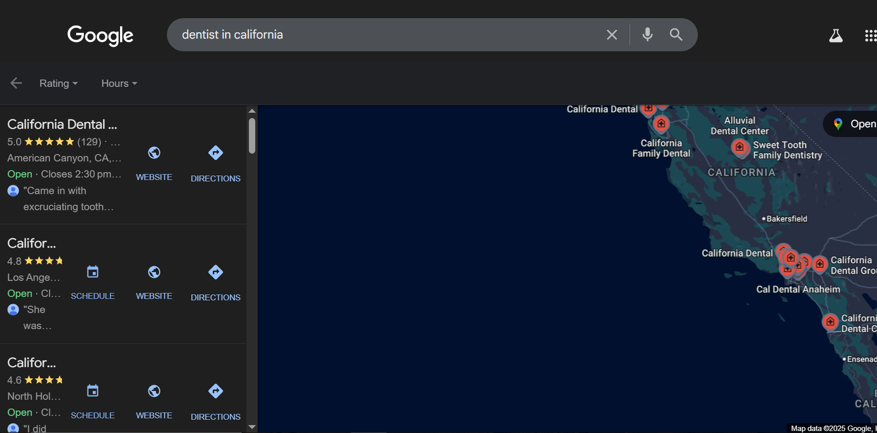Click scroll down arrow of results list

point(252,427)
